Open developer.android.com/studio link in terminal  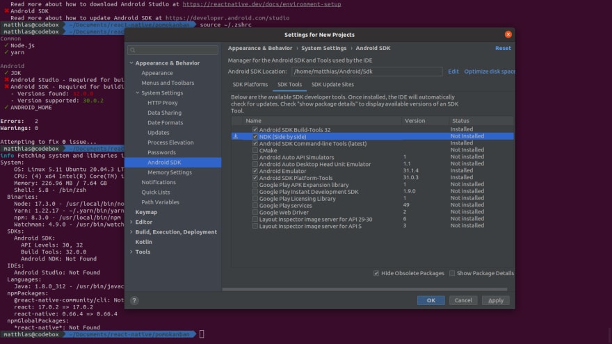pyautogui.click(x=227, y=18)
